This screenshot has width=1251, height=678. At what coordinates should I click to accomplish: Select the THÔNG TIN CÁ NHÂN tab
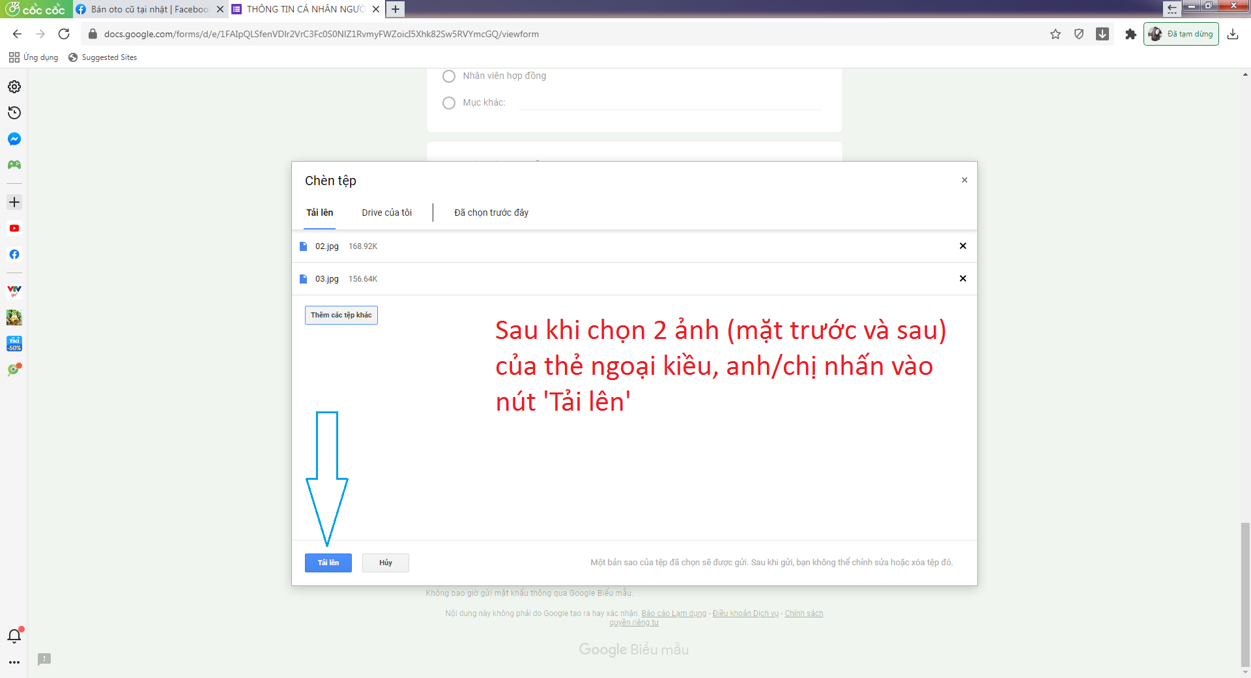pyautogui.click(x=305, y=9)
